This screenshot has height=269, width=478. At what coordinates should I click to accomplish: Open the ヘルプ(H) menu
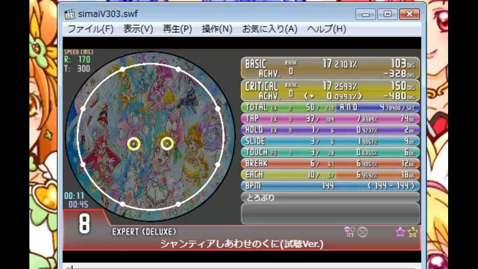(x=327, y=29)
